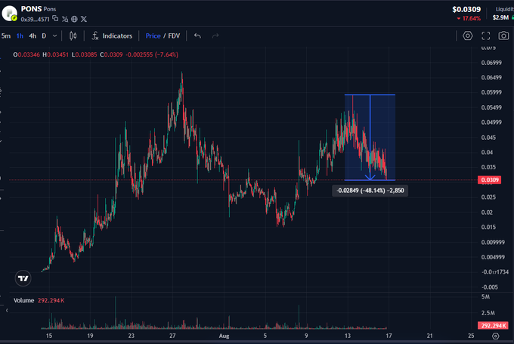Open the block explorer icon beside the address
Screen dimensions: 514x344
65,19
